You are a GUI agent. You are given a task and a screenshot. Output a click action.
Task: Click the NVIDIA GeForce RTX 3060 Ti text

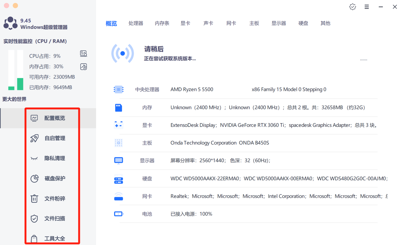tap(252, 125)
